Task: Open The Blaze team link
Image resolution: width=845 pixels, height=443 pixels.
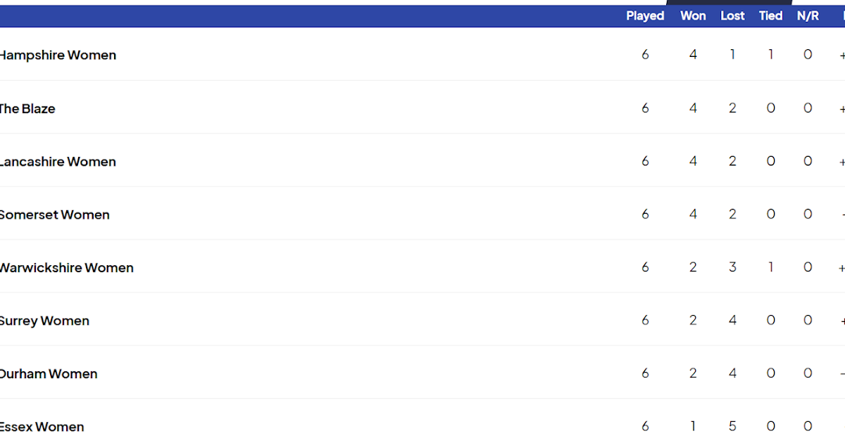Action: coord(27,109)
